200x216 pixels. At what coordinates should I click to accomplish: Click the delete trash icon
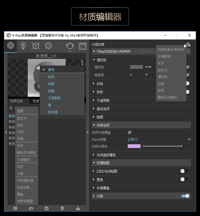(62, 208)
